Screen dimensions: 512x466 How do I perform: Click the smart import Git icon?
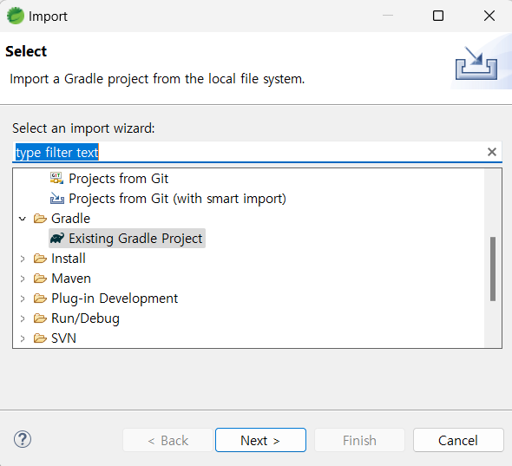[56, 198]
